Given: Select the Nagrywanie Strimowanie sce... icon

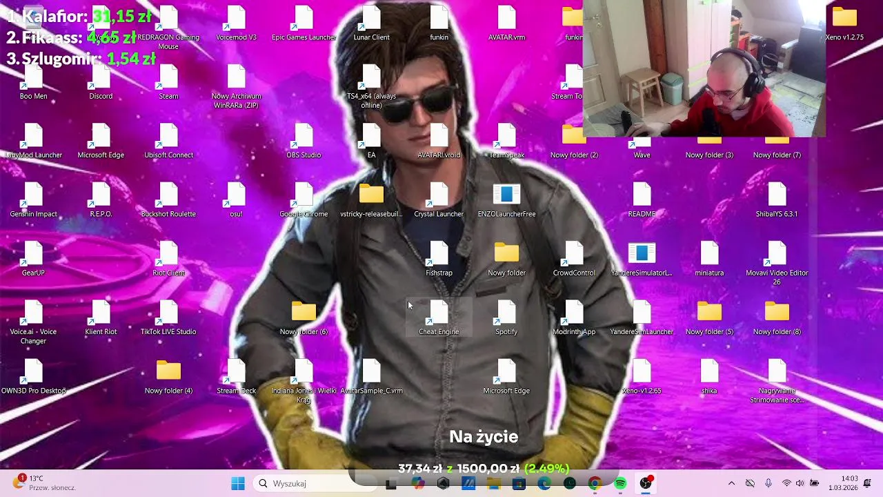Looking at the screenshot, I should pyautogui.click(x=777, y=382).
